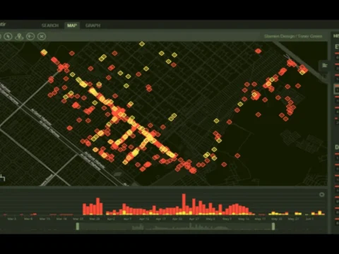This screenshot has height=254, width=339.
Task: Click the map pin location tool
Action: pos(19,37)
